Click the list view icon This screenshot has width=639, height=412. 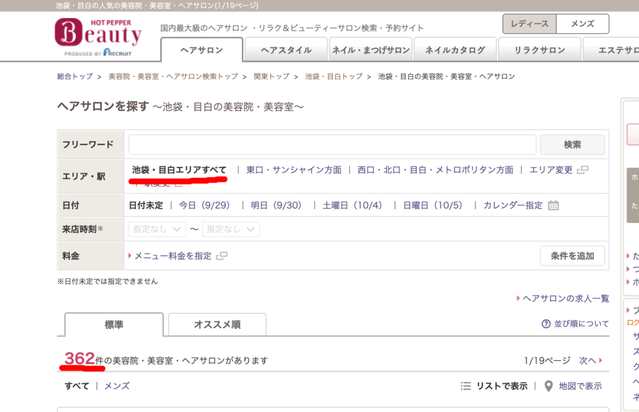(x=466, y=386)
